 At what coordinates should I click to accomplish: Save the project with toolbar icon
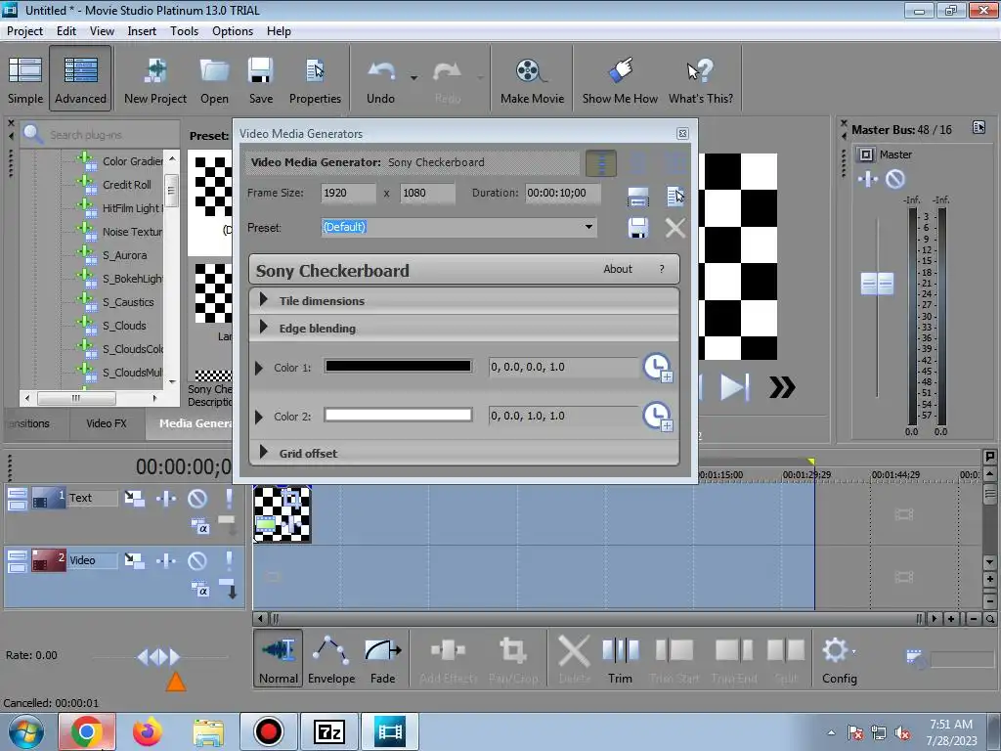click(260, 79)
